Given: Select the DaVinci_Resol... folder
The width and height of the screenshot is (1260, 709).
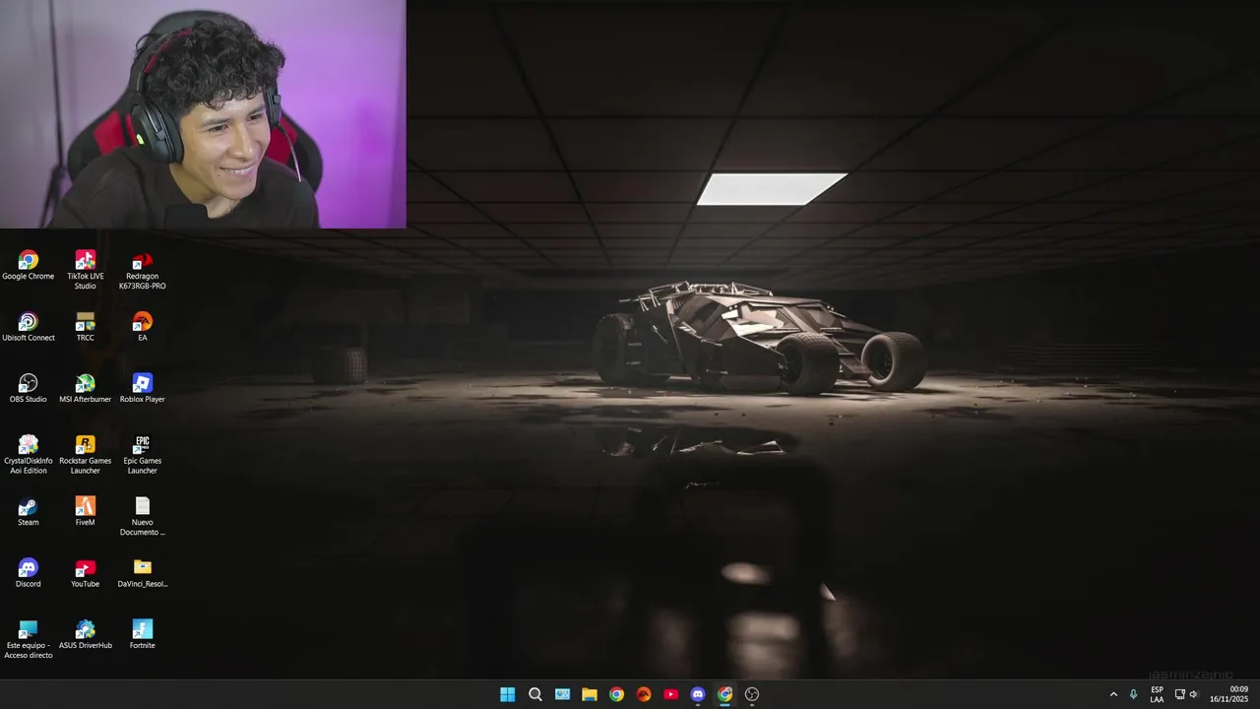Looking at the screenshot, I should pyautogui.click(x=143, y=573).
